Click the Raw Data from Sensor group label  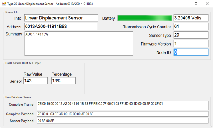(x=18, y=97)
